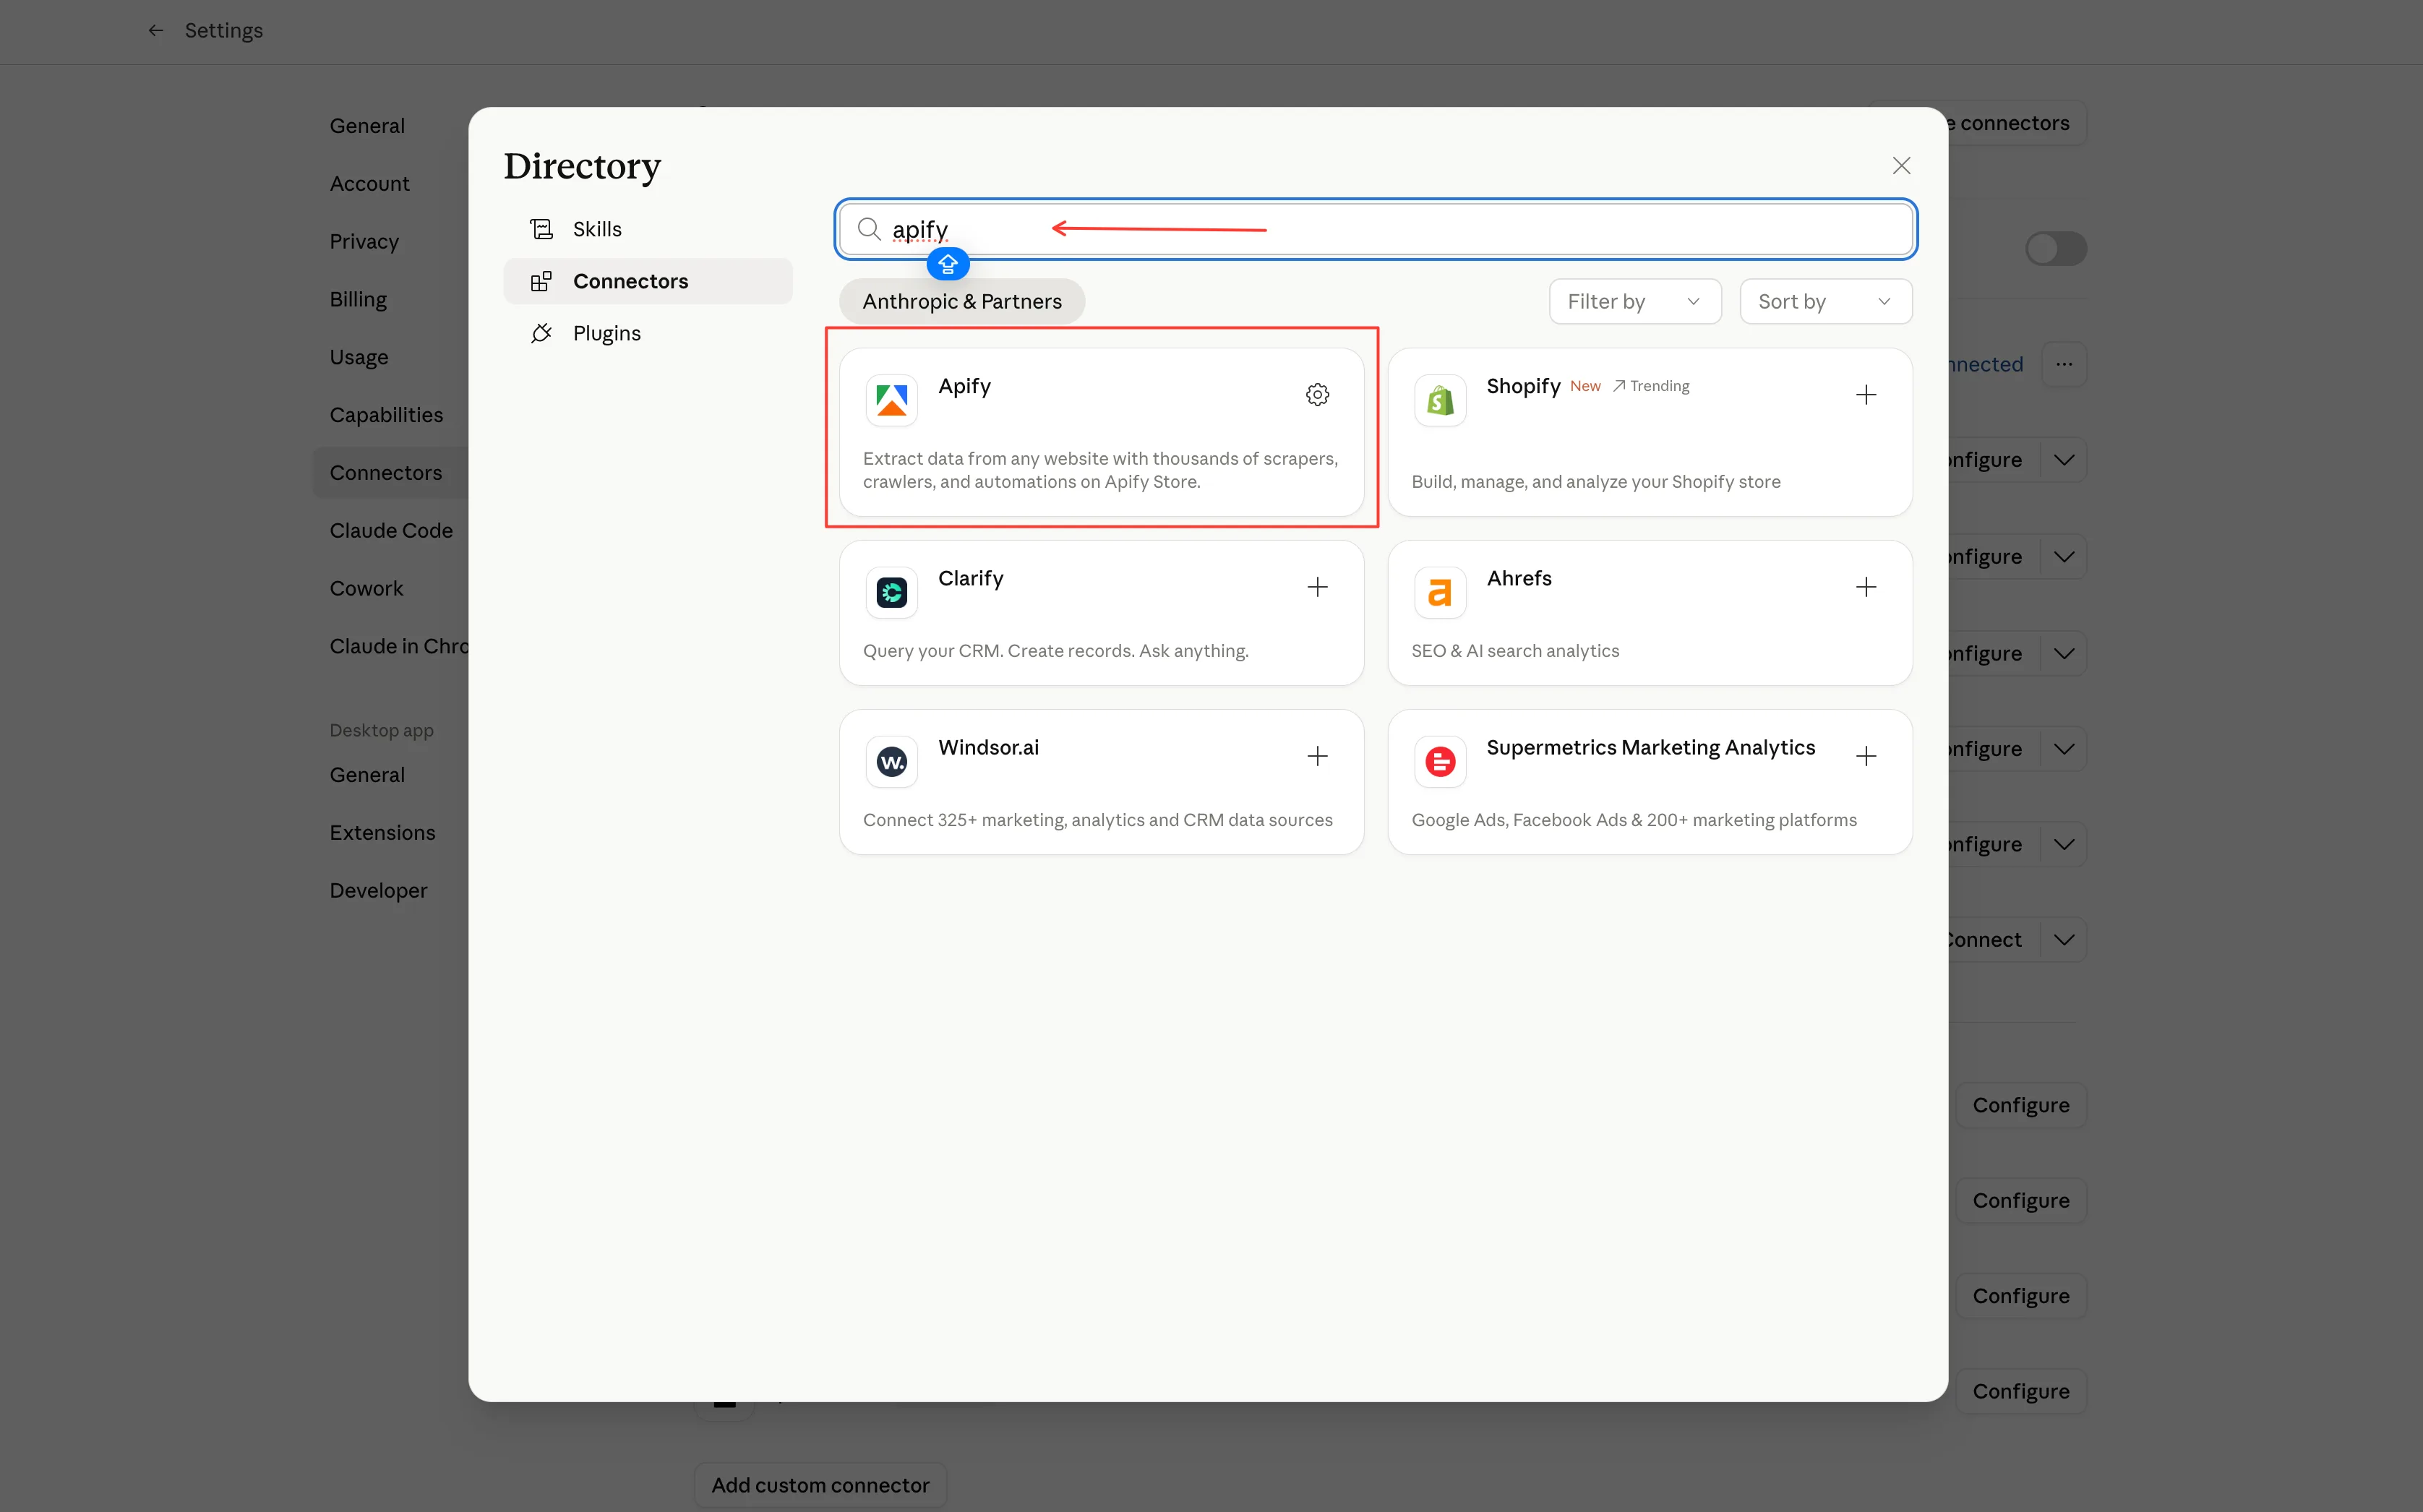Screen dimensions: 2423x1512
Task: Open the Sort by dropdown
Action: (x=1825, y=301)
